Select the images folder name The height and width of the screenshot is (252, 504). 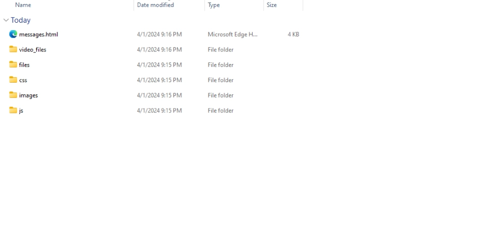tap(28, 95)
